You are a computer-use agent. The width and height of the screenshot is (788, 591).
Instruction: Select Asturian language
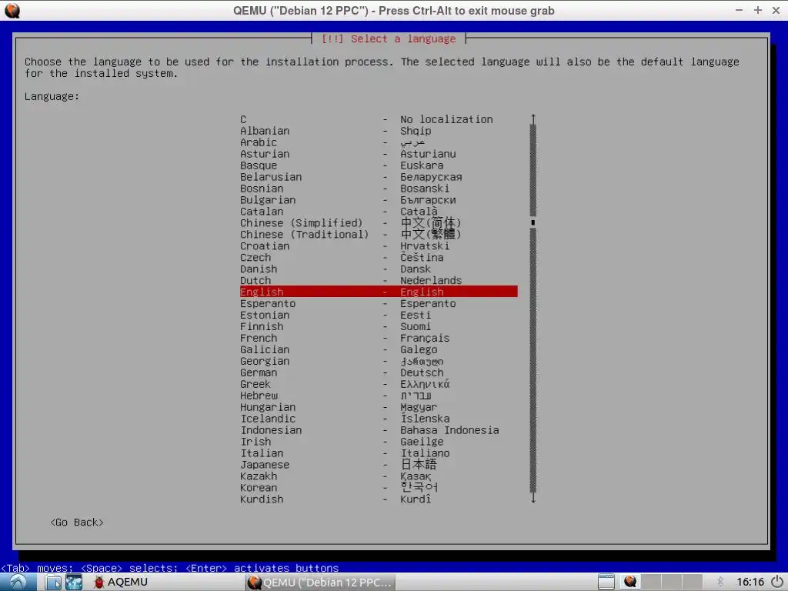click(379, 154)
